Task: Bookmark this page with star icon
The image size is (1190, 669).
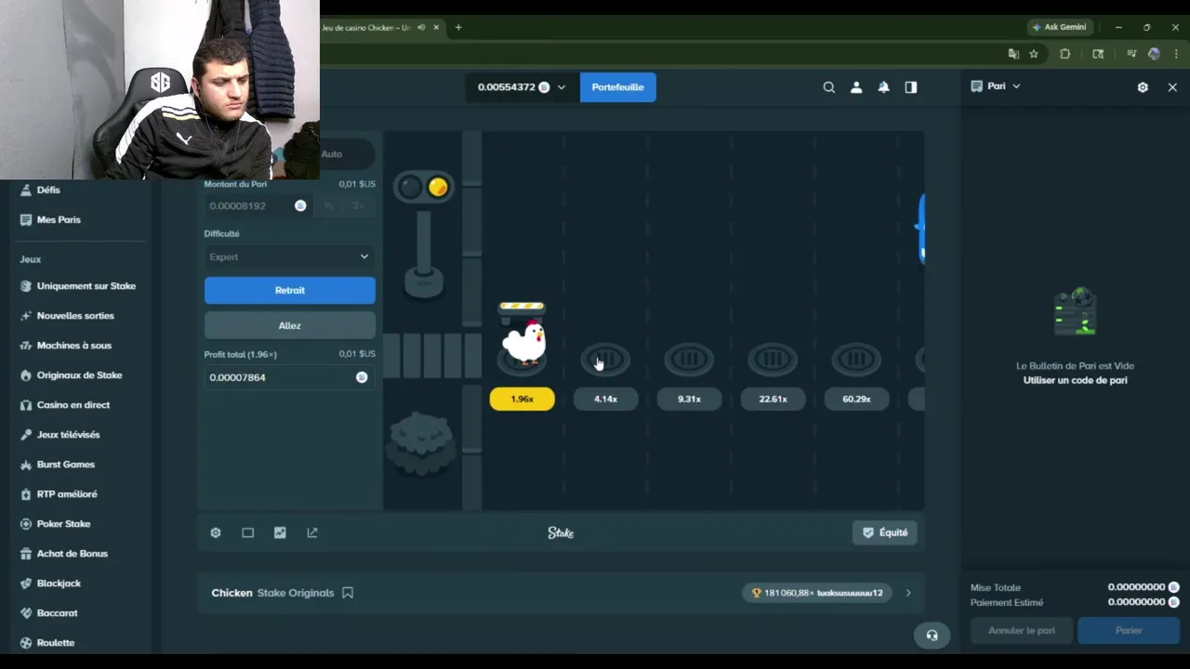Action: click(1033, 54)
